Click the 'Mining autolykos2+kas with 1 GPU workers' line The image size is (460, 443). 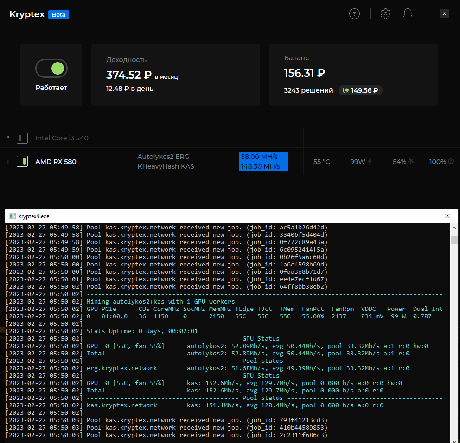161,301
